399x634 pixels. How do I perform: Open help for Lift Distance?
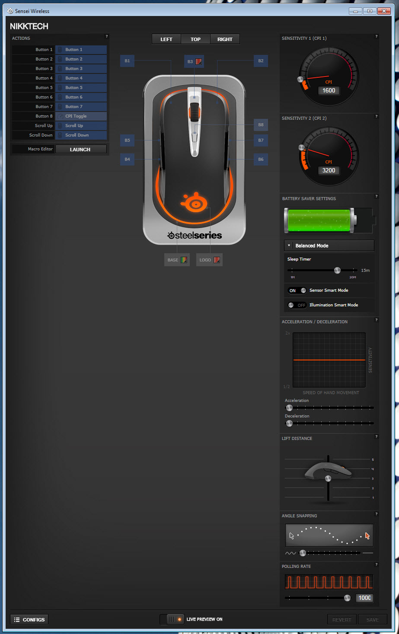point(377,436)
